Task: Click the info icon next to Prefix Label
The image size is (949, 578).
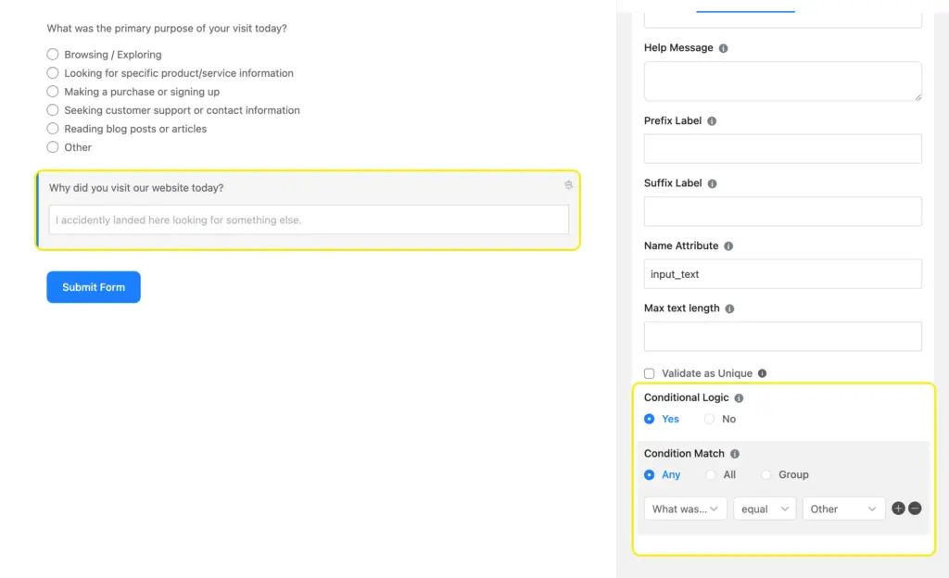Action: pyautogui.click(x=710, y=120)
